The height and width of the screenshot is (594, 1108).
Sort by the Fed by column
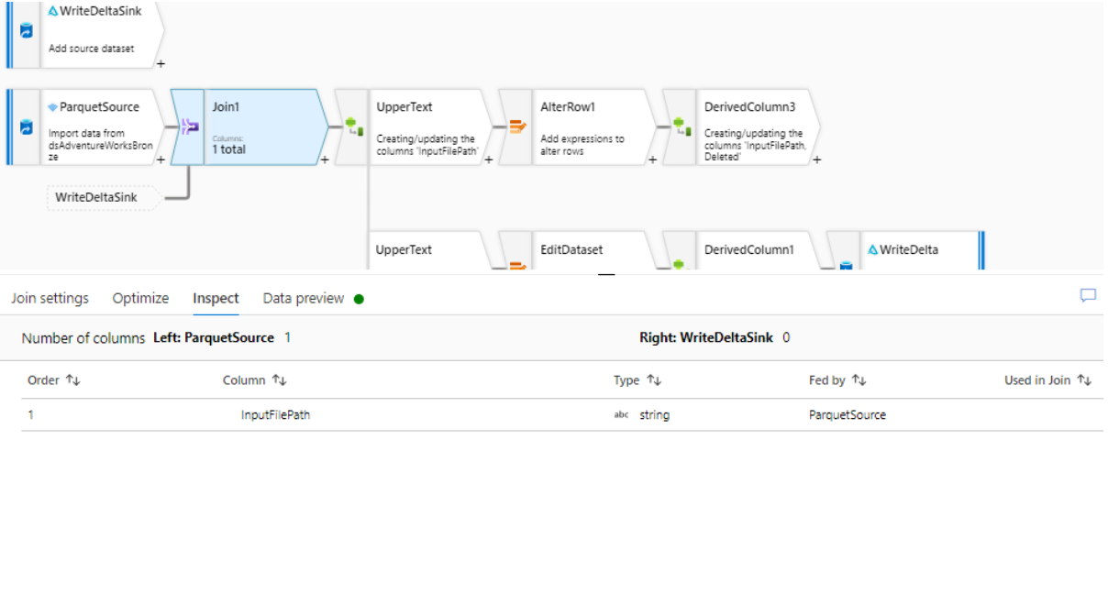[859, 380]
